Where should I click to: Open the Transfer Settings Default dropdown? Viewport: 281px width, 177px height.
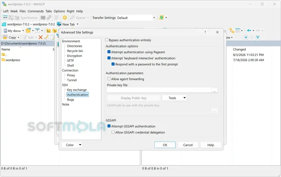(x=154, y=18)
